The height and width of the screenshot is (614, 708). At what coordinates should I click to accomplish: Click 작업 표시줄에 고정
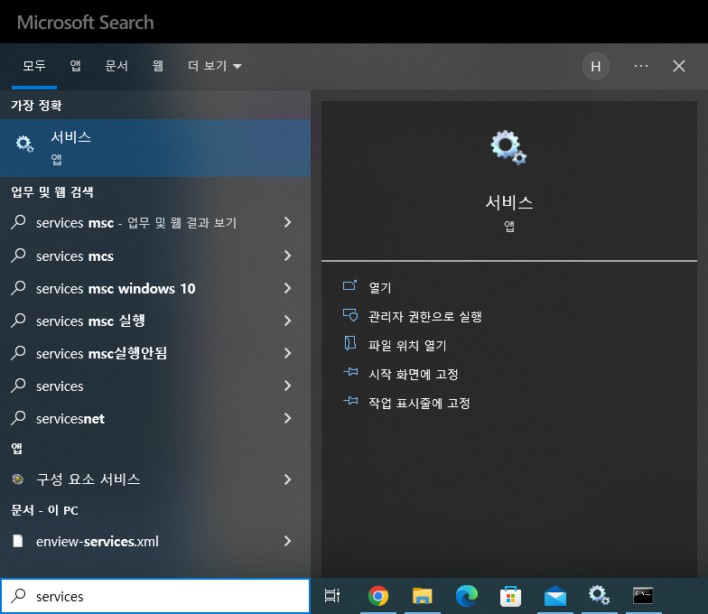click(419, 403)
